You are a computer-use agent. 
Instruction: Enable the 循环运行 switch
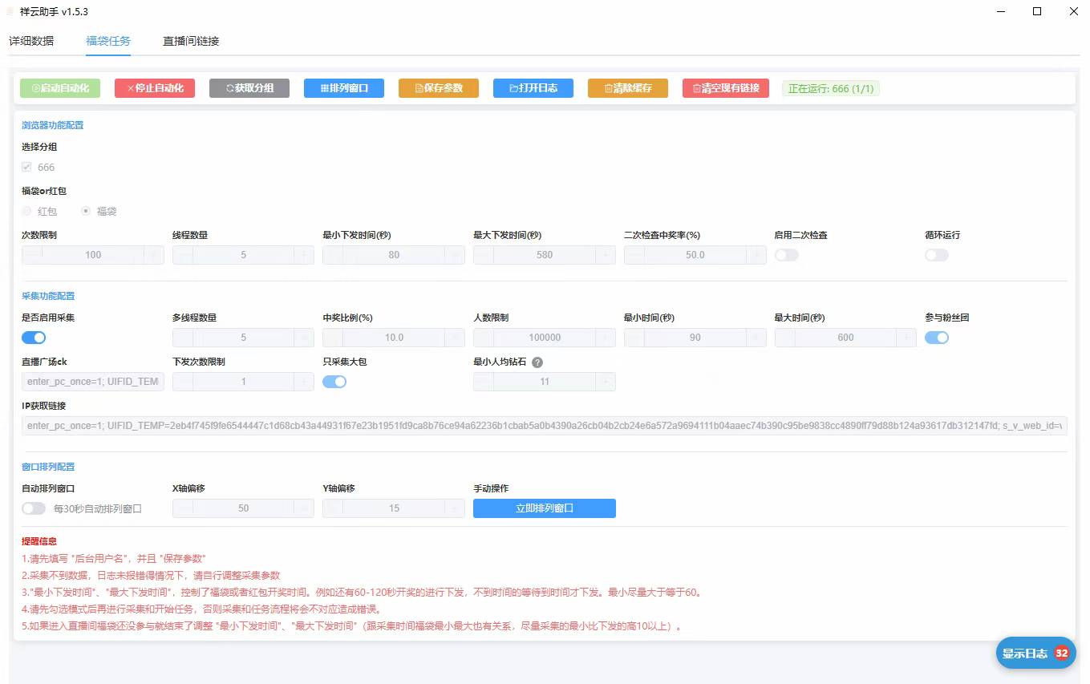coord(936,255)
